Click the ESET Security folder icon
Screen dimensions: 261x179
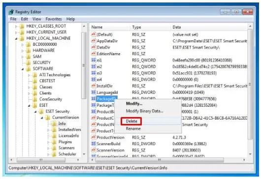[x=41, y=111]
